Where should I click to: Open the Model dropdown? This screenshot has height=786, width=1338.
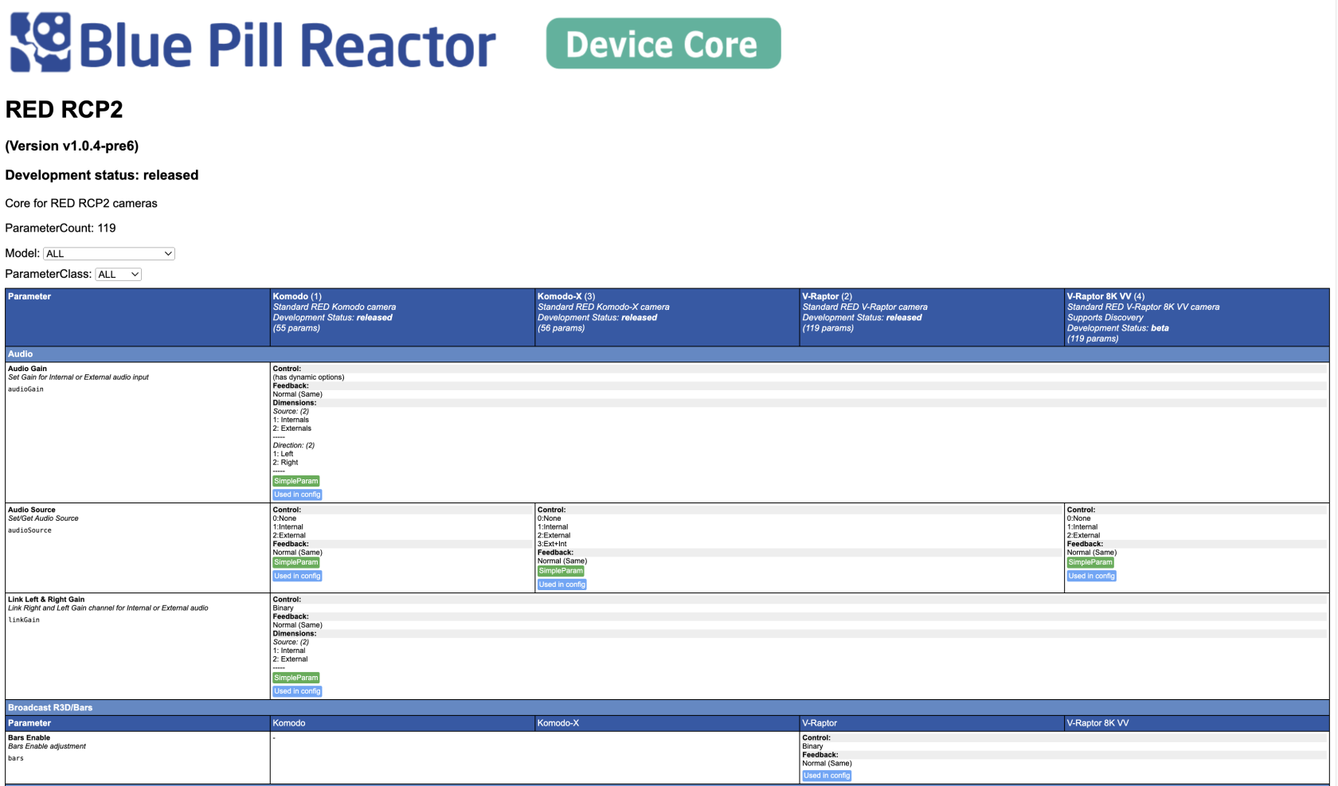[108, 253]
